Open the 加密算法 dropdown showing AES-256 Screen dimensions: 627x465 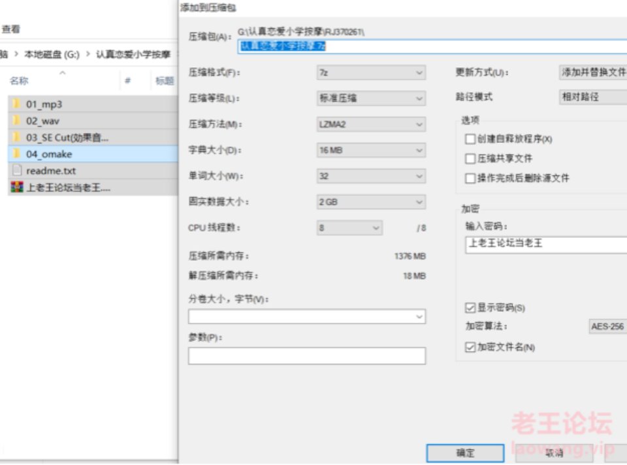[x=608, y=327]
